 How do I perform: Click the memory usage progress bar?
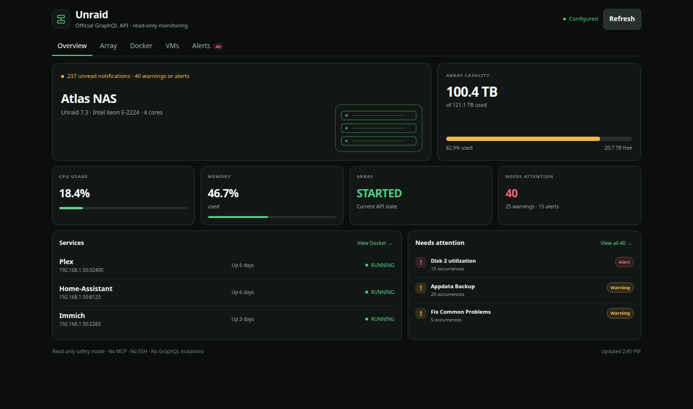coord(272,217)
